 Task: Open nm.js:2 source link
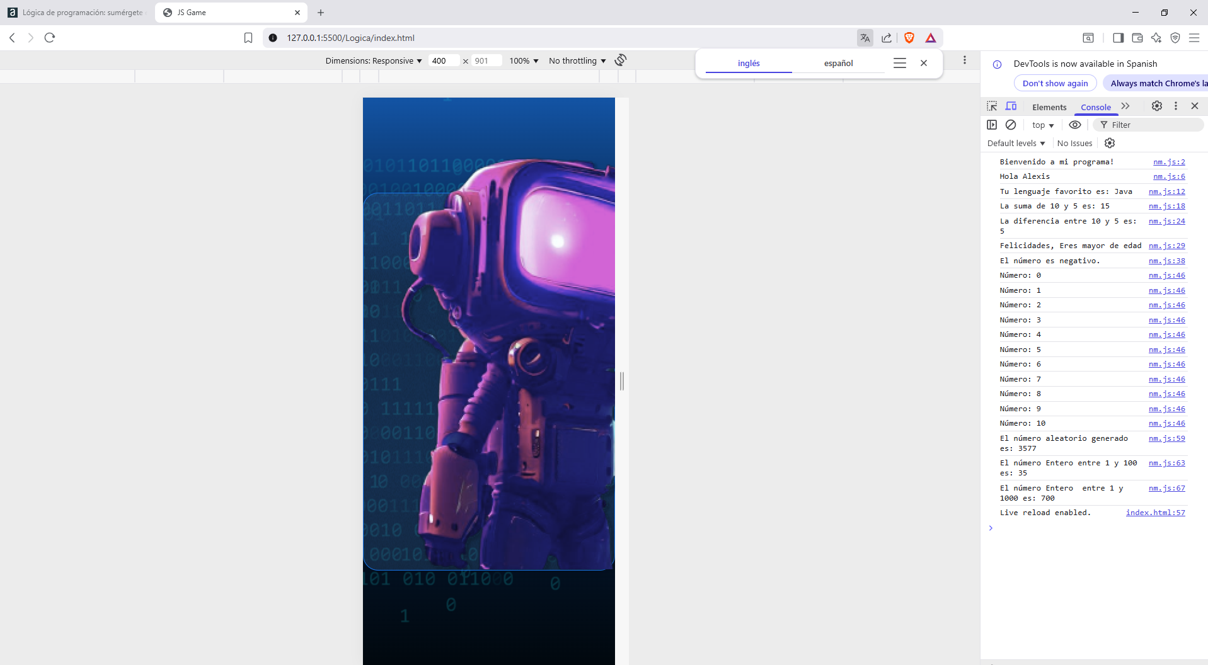(1169, 162)
